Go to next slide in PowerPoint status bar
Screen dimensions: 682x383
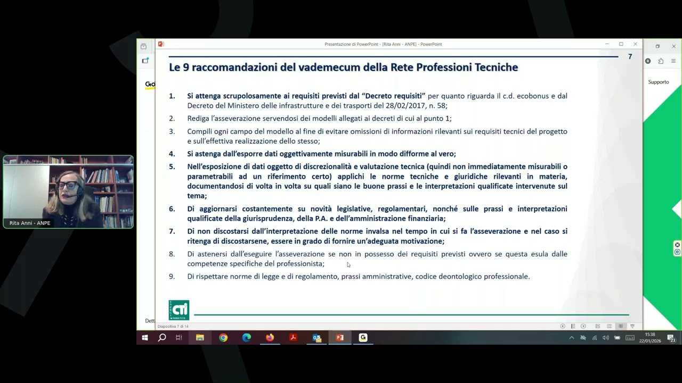583,326
